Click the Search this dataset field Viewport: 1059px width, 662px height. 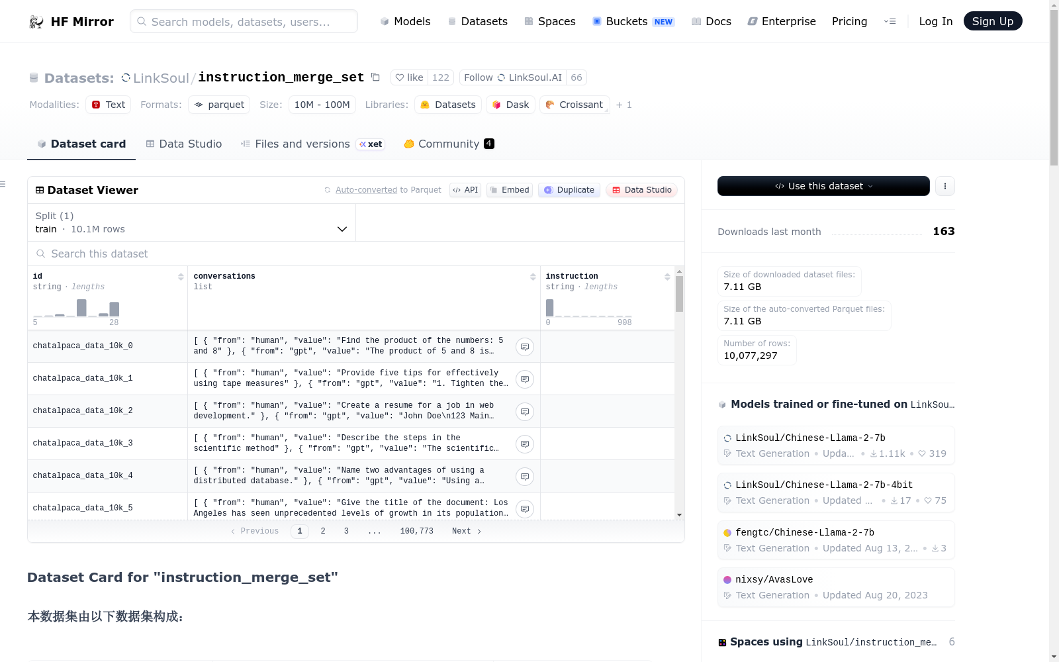pos(356,254)
